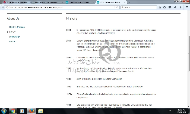190x114 pixels.
Task: Click the scrollbar down arrow
Action: pos(189,107)
